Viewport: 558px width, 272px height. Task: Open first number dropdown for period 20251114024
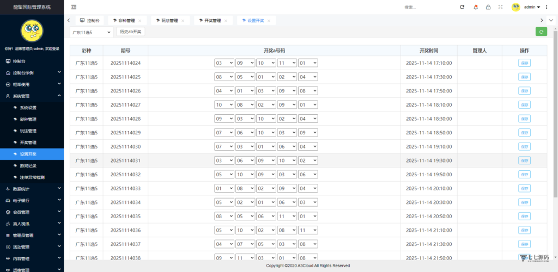pos(224,63)
